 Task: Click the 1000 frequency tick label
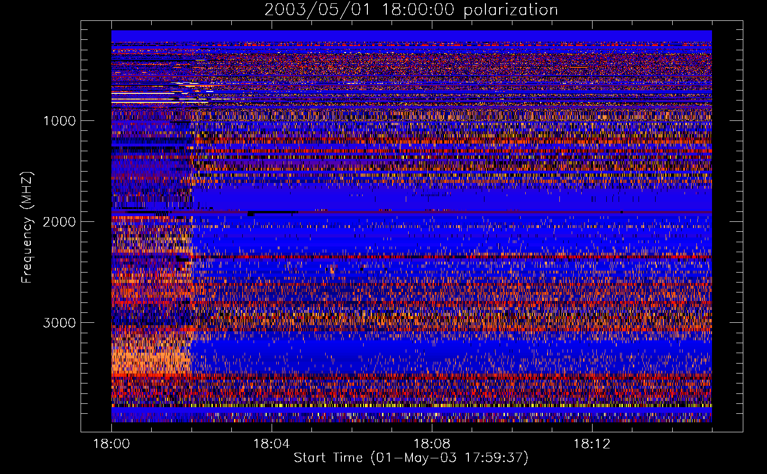pyautogui.click(x=59, y=121)
